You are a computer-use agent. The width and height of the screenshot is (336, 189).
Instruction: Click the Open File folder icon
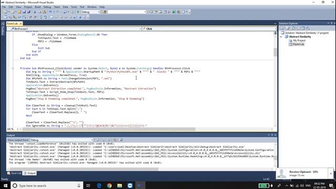(x=19, y=12)
